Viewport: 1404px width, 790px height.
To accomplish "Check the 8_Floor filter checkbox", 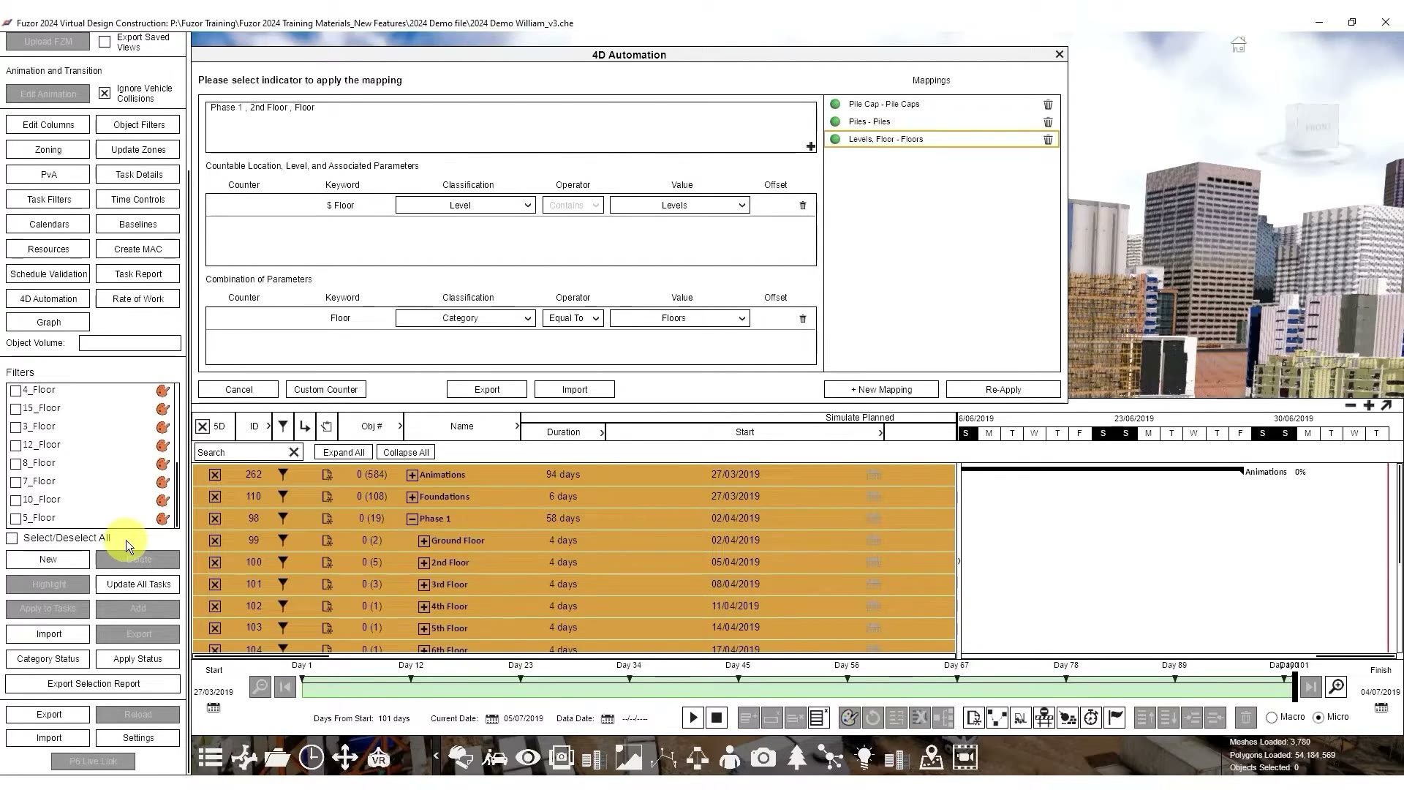I will coord(15,464).
